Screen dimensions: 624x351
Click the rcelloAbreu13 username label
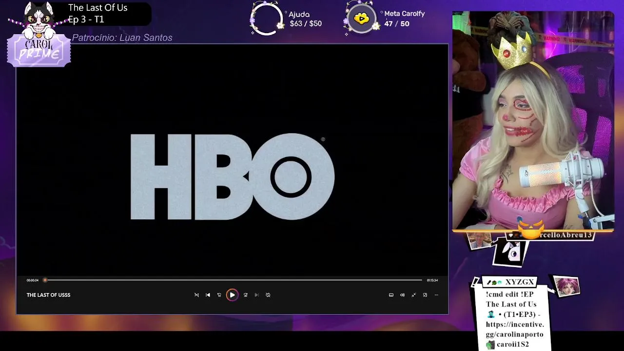coord(565,235)
